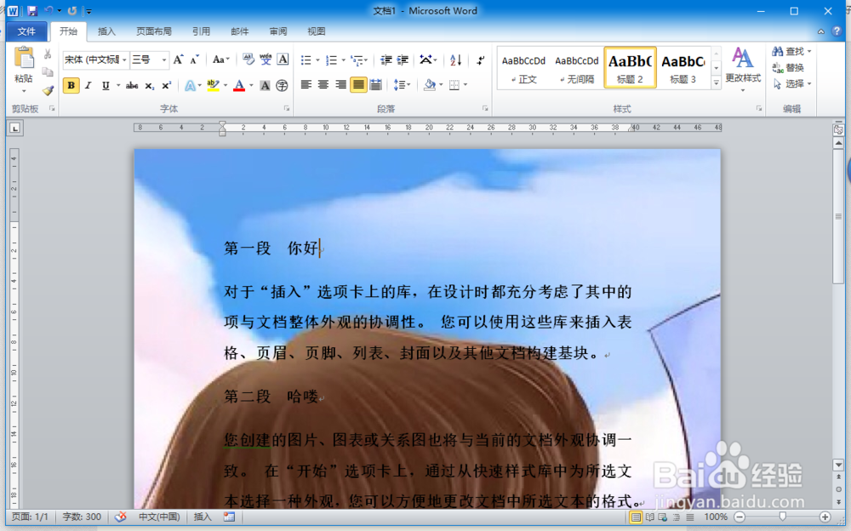The image size is (851, 531).
Task: Switch to the 页面布局 tab
Action: click(153, 31)
